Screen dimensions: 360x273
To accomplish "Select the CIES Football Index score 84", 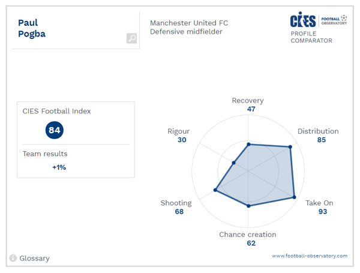I will [55, 130].
